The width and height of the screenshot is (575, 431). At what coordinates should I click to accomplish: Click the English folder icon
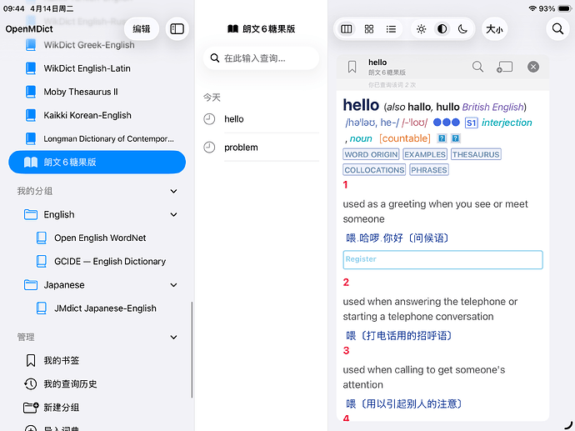(x=31, y=214)
